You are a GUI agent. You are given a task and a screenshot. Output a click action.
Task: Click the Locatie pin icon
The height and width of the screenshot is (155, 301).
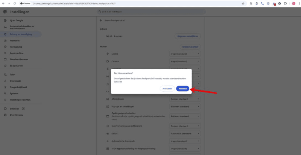click(108, 54)
